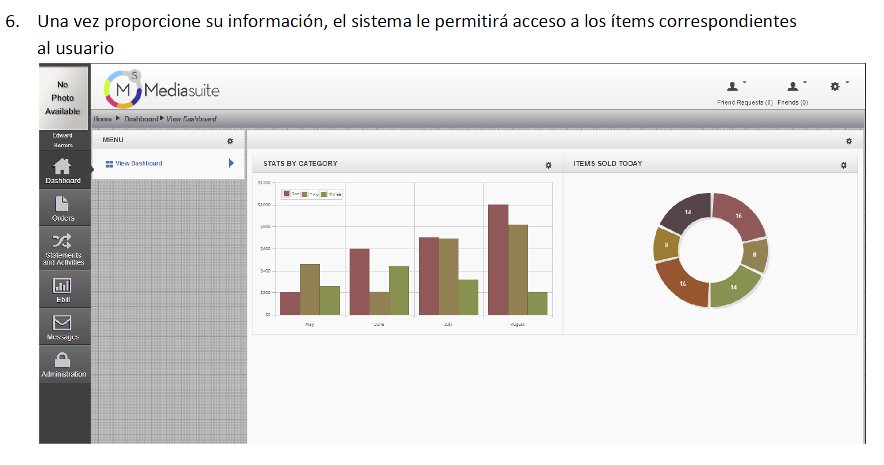The width and height of the screenshot is (884, 465).
Task: Open the Messages envelope icon
Action: [62, 323]
